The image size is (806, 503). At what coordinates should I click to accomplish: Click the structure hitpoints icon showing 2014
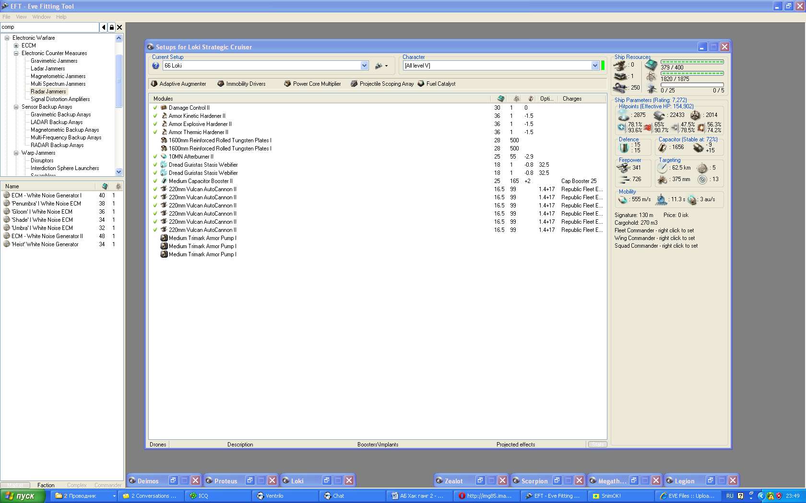[x=695, y=115]
